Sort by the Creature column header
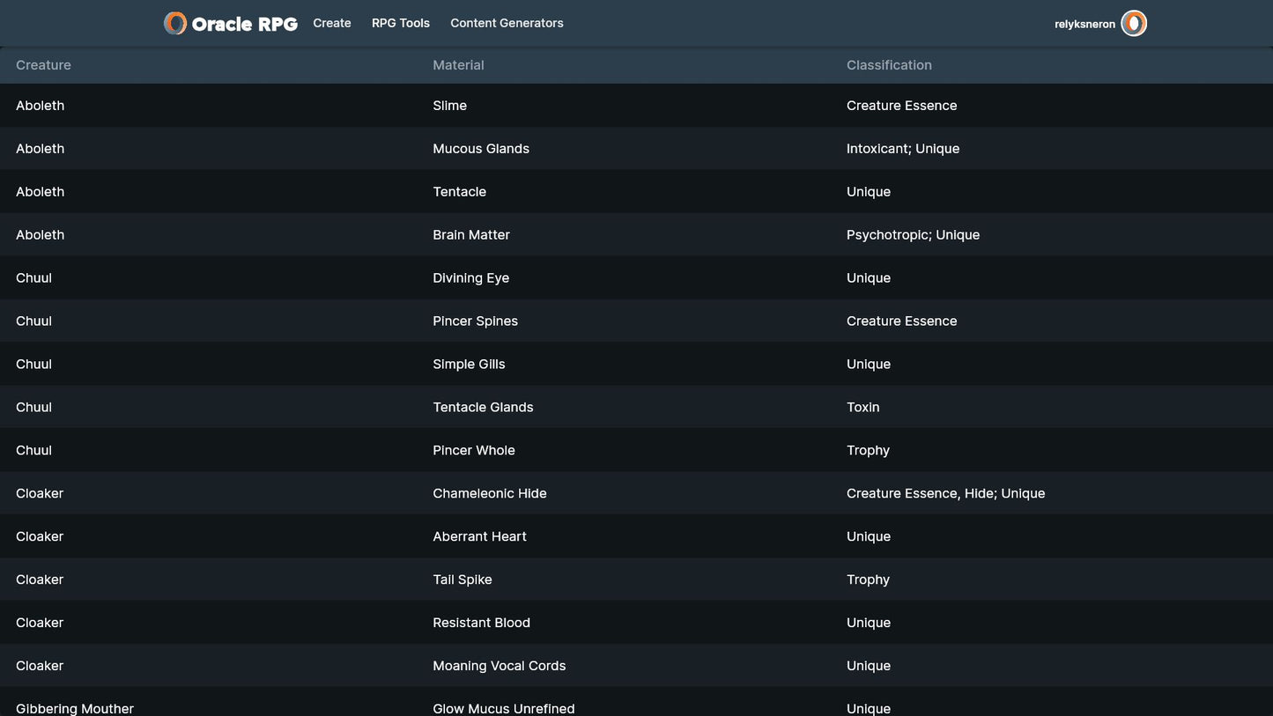Screen dimensions: 1273x716 43,65
